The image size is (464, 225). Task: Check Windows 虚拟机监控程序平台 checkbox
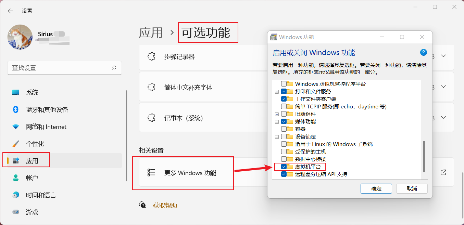click(284, 84)
